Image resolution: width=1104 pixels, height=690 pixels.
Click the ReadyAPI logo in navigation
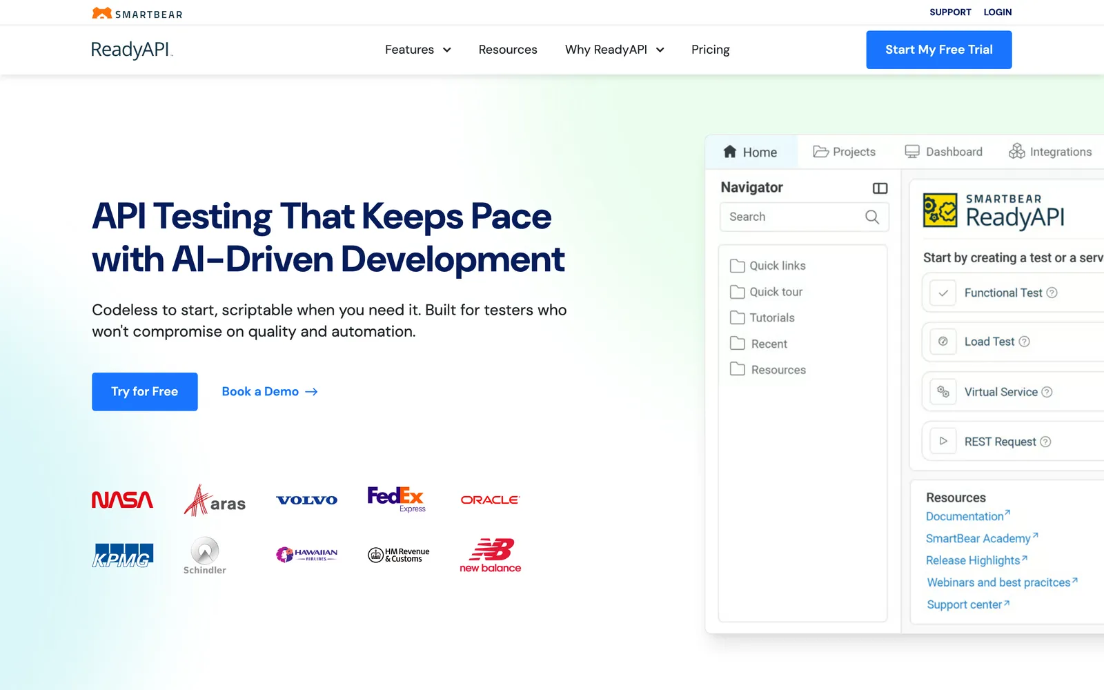click(132, 50)
